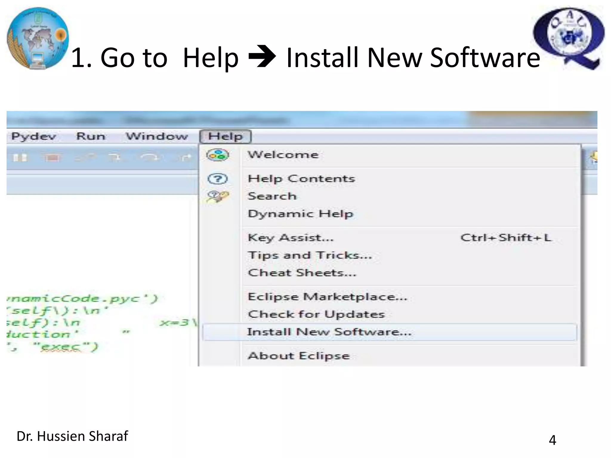Select Install New Software...
Viewport: 611px width, 458px height.
click(x=389, y=332)
